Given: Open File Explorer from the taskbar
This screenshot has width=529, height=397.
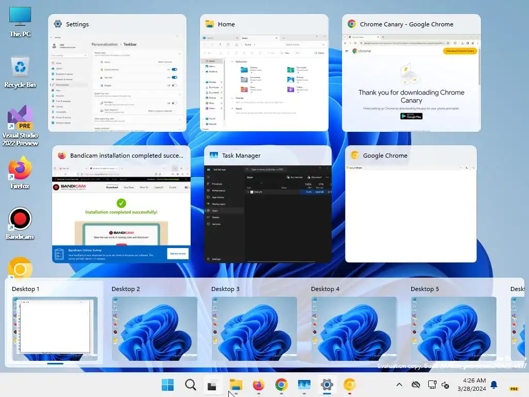Looking at the screenshot, I should (236, 385).
